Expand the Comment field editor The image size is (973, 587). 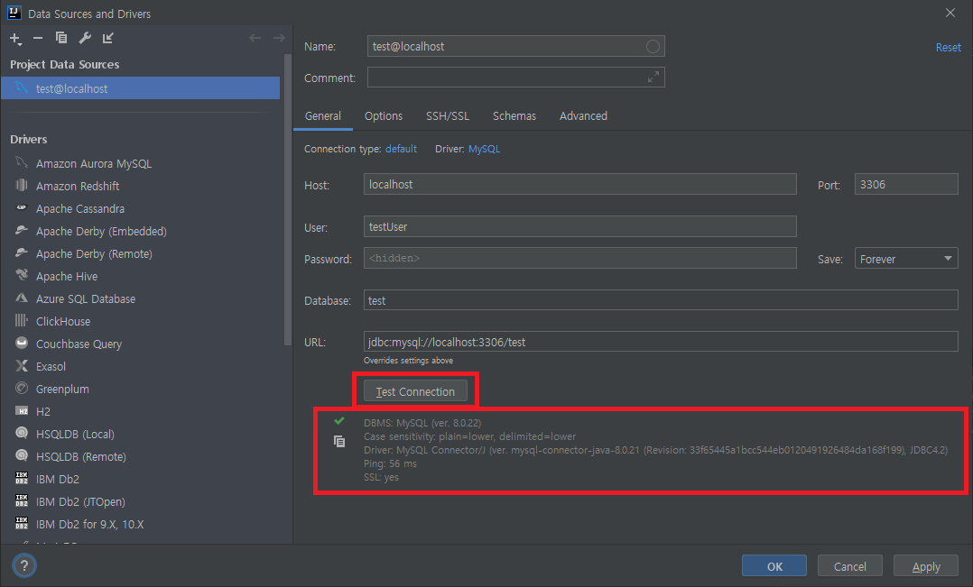tap(653, 78)
